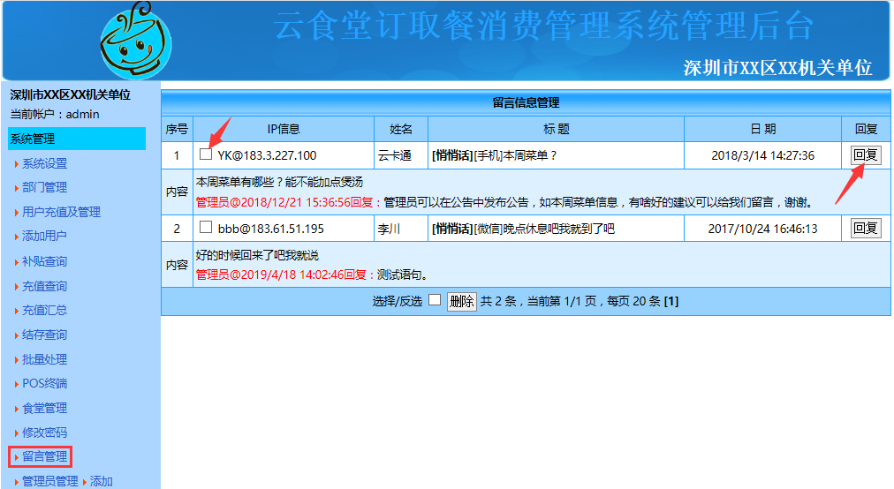
Task: Select the highlighted 留言管理 menu item
Action: (x=44, y=456)
